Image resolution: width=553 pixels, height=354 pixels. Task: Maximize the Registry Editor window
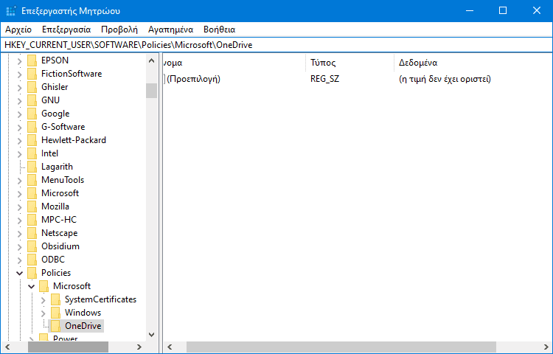503,10
